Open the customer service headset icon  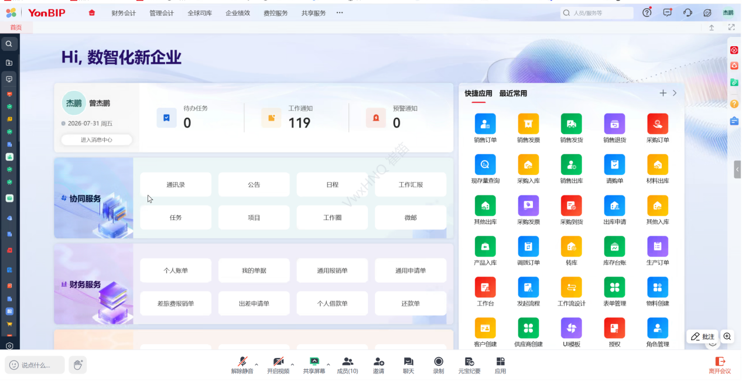tap(688, 12)
